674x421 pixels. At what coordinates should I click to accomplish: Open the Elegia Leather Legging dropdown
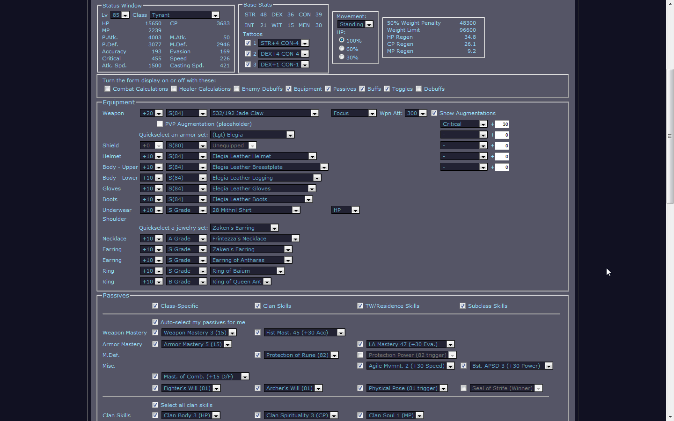tap(265, 178)
